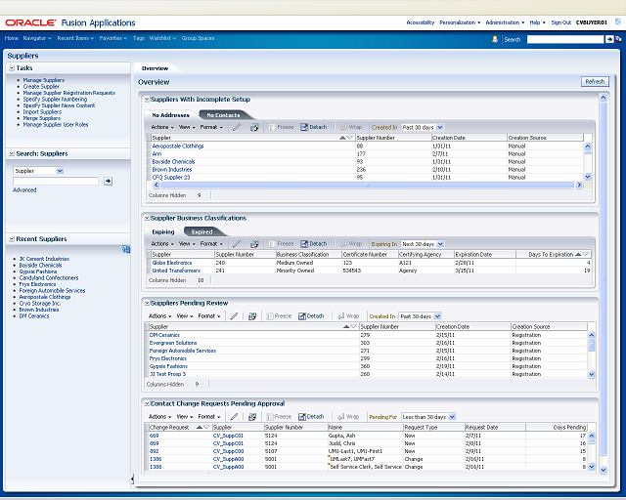
Task: Select the No Addresses tab
Action: (x=170, y=115)
